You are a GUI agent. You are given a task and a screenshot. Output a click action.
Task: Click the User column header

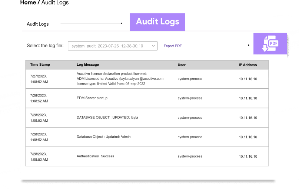coord(182,65)
